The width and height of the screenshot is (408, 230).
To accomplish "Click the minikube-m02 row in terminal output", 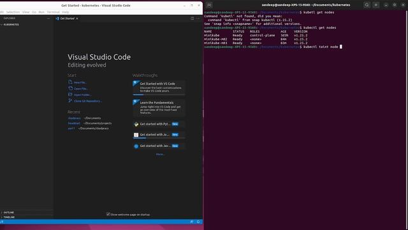I will coord(256,39).
